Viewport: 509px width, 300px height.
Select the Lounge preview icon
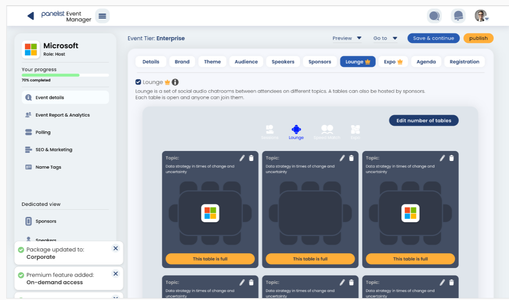click(x=296, y=132)
